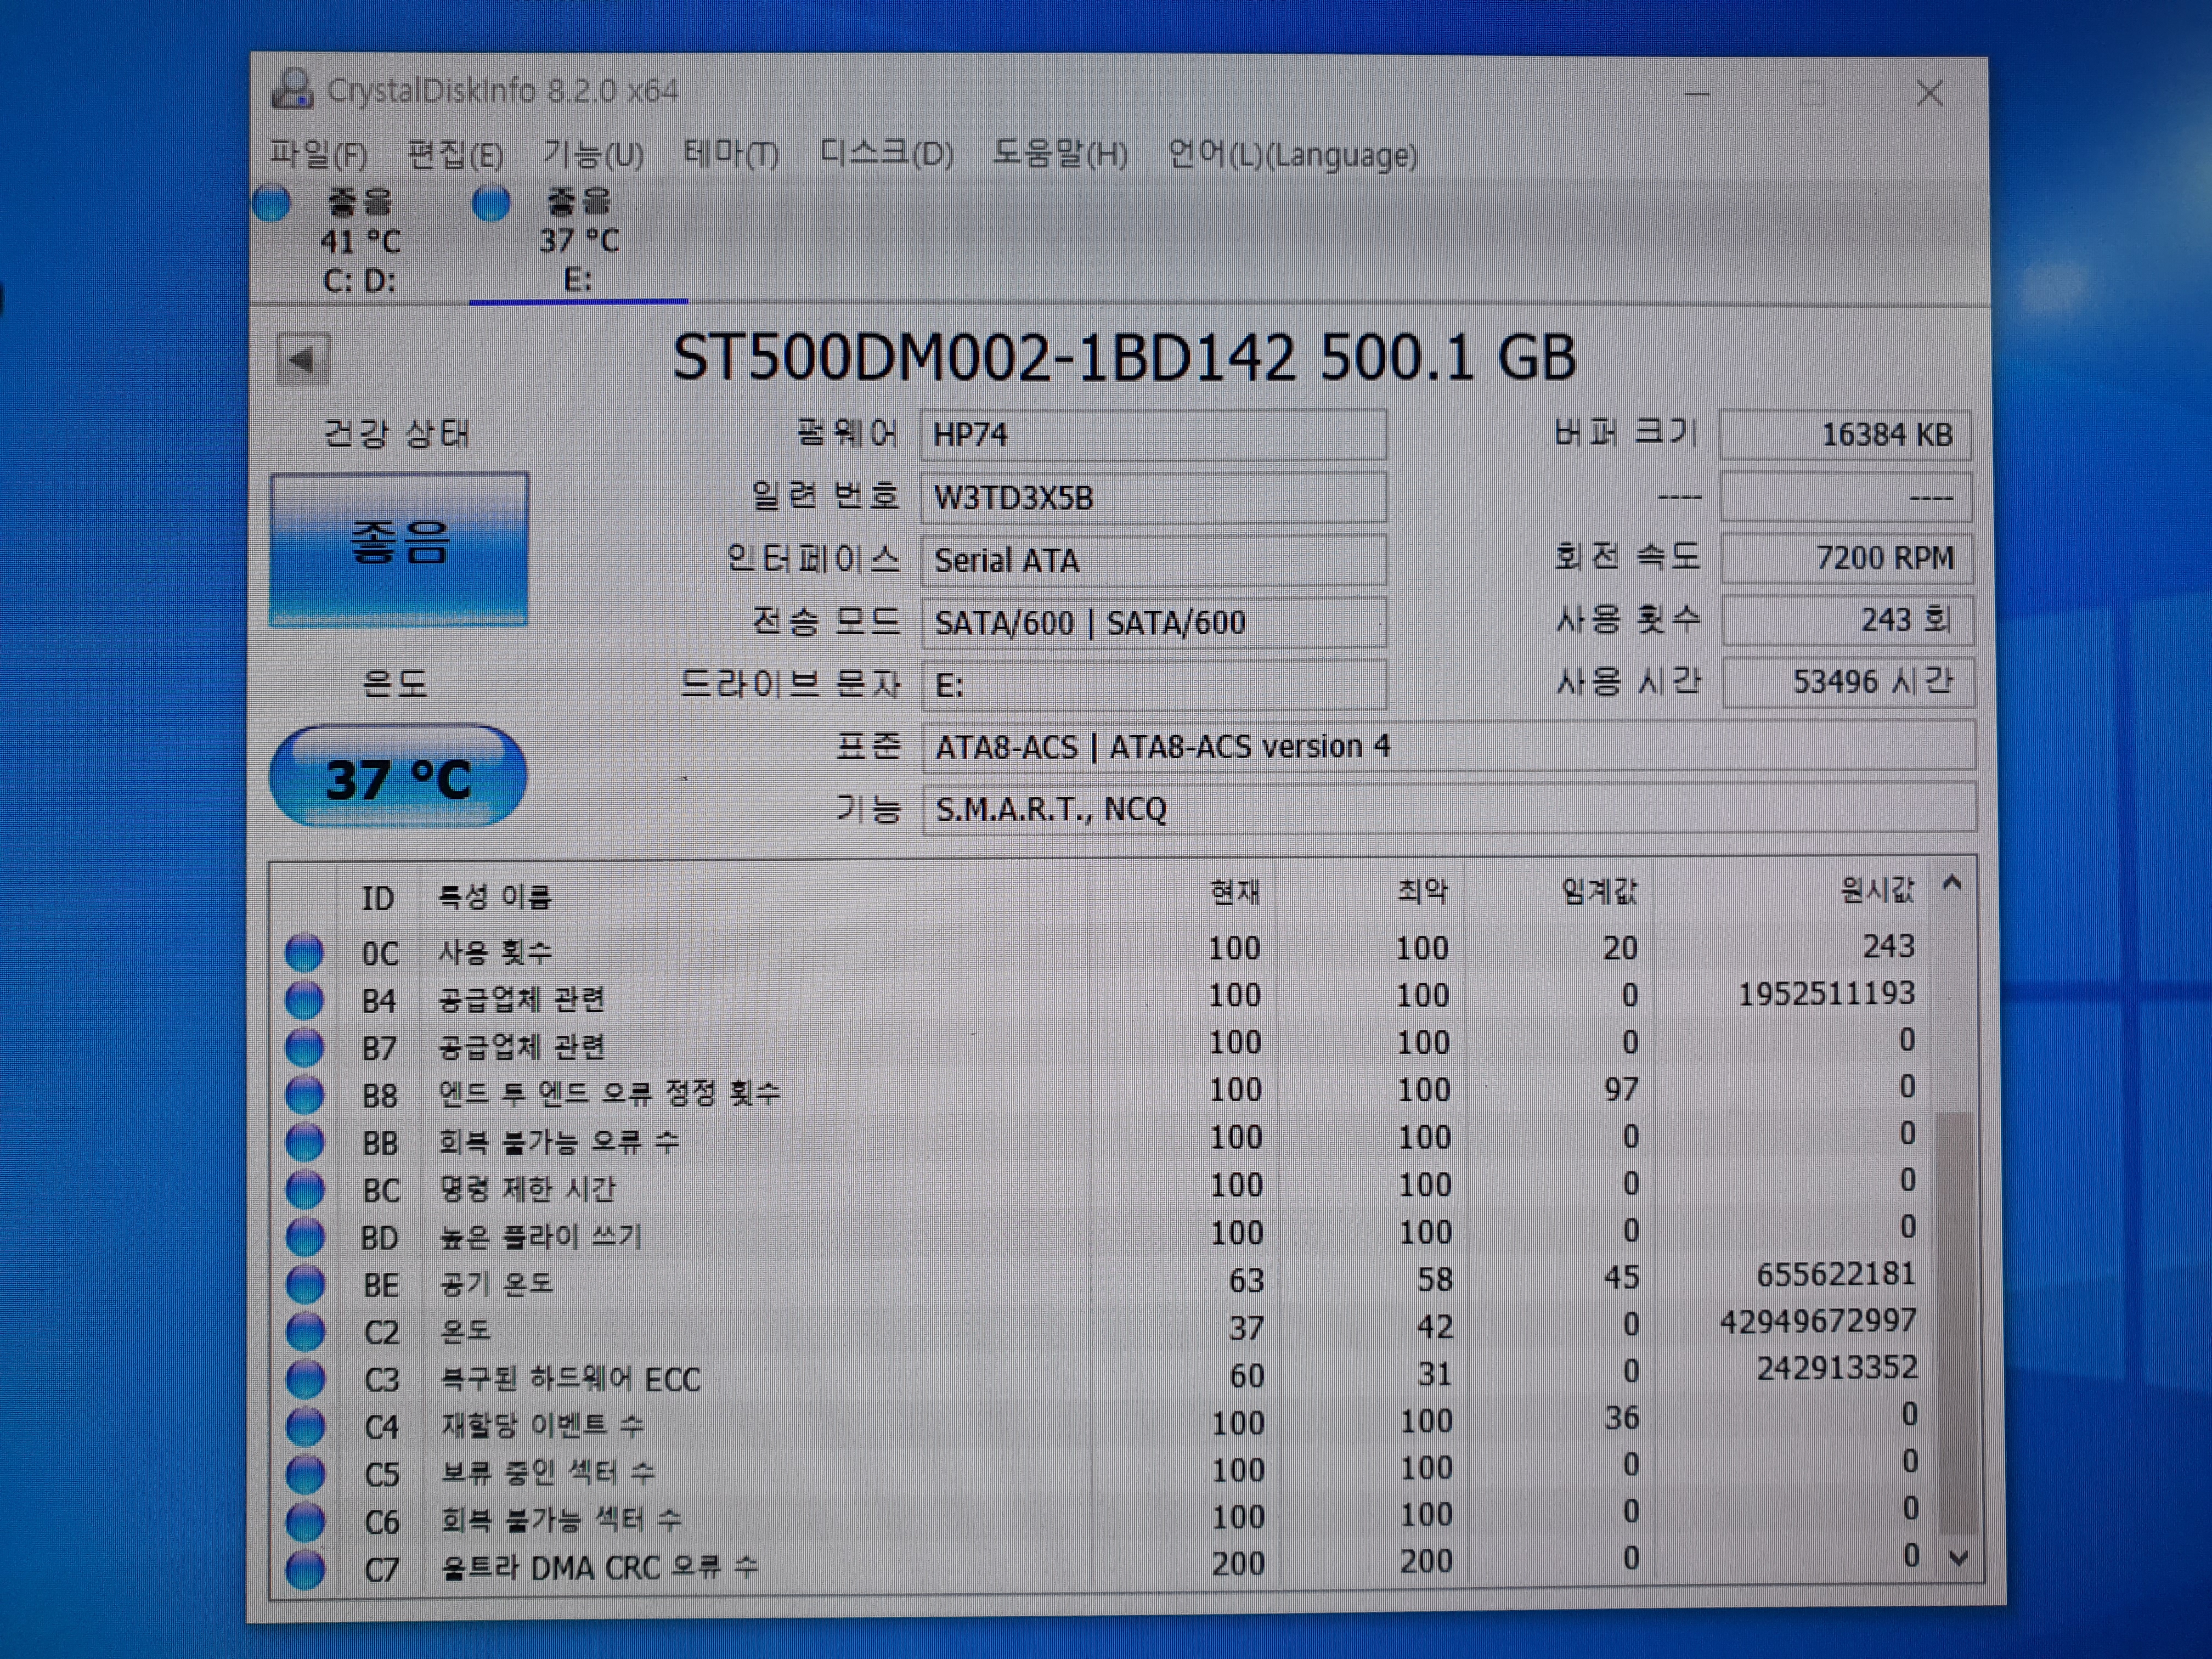
Task: Click the buffer size value 16384 KB
Action: [x=1845, y=435]
